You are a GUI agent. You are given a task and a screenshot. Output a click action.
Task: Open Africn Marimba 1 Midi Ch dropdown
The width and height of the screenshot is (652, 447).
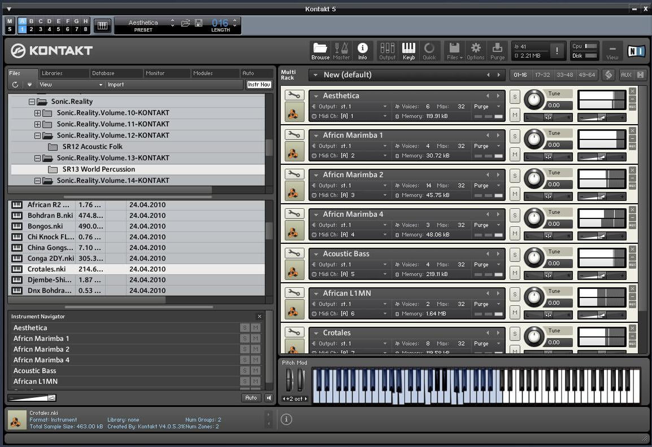(x=350, y=156)
